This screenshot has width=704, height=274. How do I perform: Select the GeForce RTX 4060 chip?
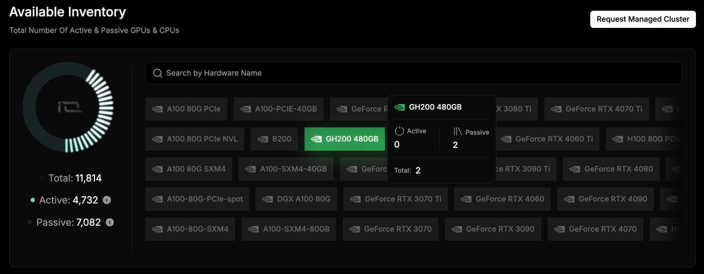[502, 199]
